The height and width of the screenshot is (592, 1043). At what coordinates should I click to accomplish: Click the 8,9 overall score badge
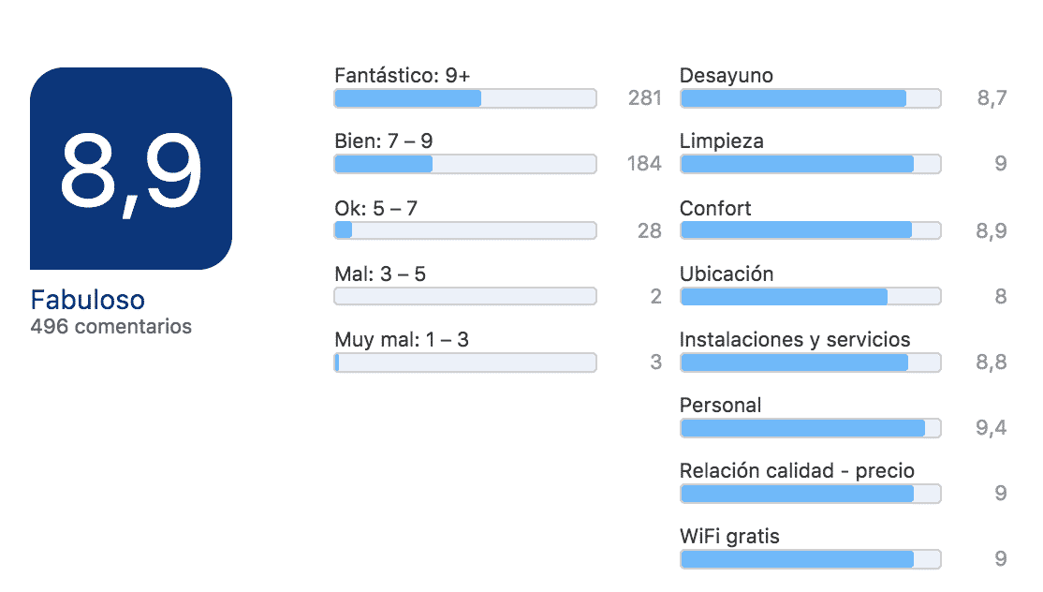point(131,169)
